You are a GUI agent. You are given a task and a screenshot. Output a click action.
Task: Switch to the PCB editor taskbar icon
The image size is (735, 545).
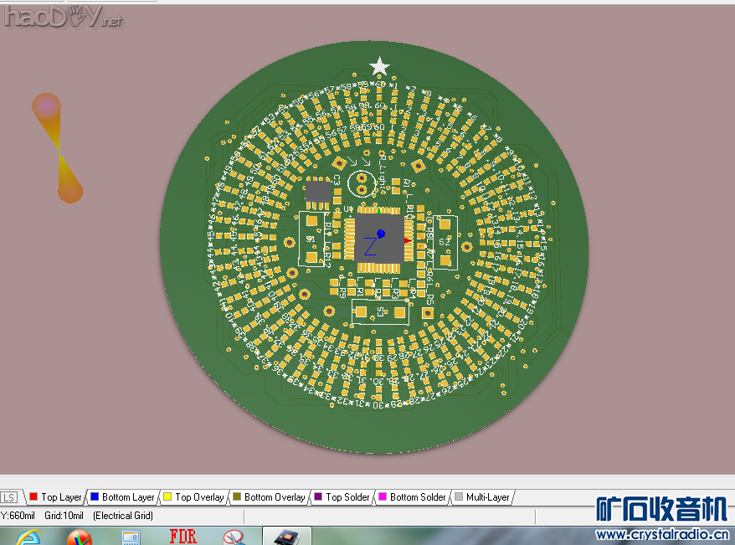click(285, 537)
